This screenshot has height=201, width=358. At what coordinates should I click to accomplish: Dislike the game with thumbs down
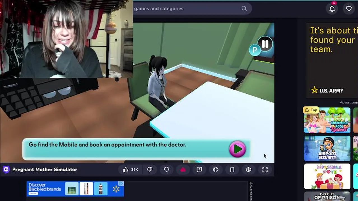point(150,169)
